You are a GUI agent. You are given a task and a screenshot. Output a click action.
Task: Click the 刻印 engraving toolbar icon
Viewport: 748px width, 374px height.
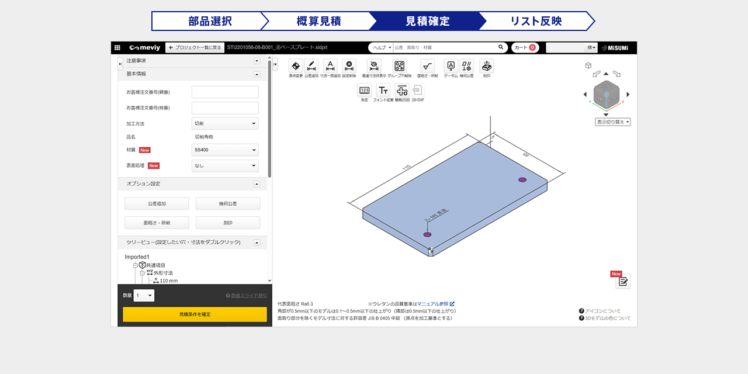tap(486, 66)
